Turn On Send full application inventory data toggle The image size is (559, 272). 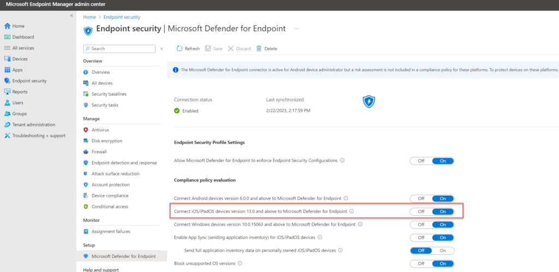pos(443,251)
